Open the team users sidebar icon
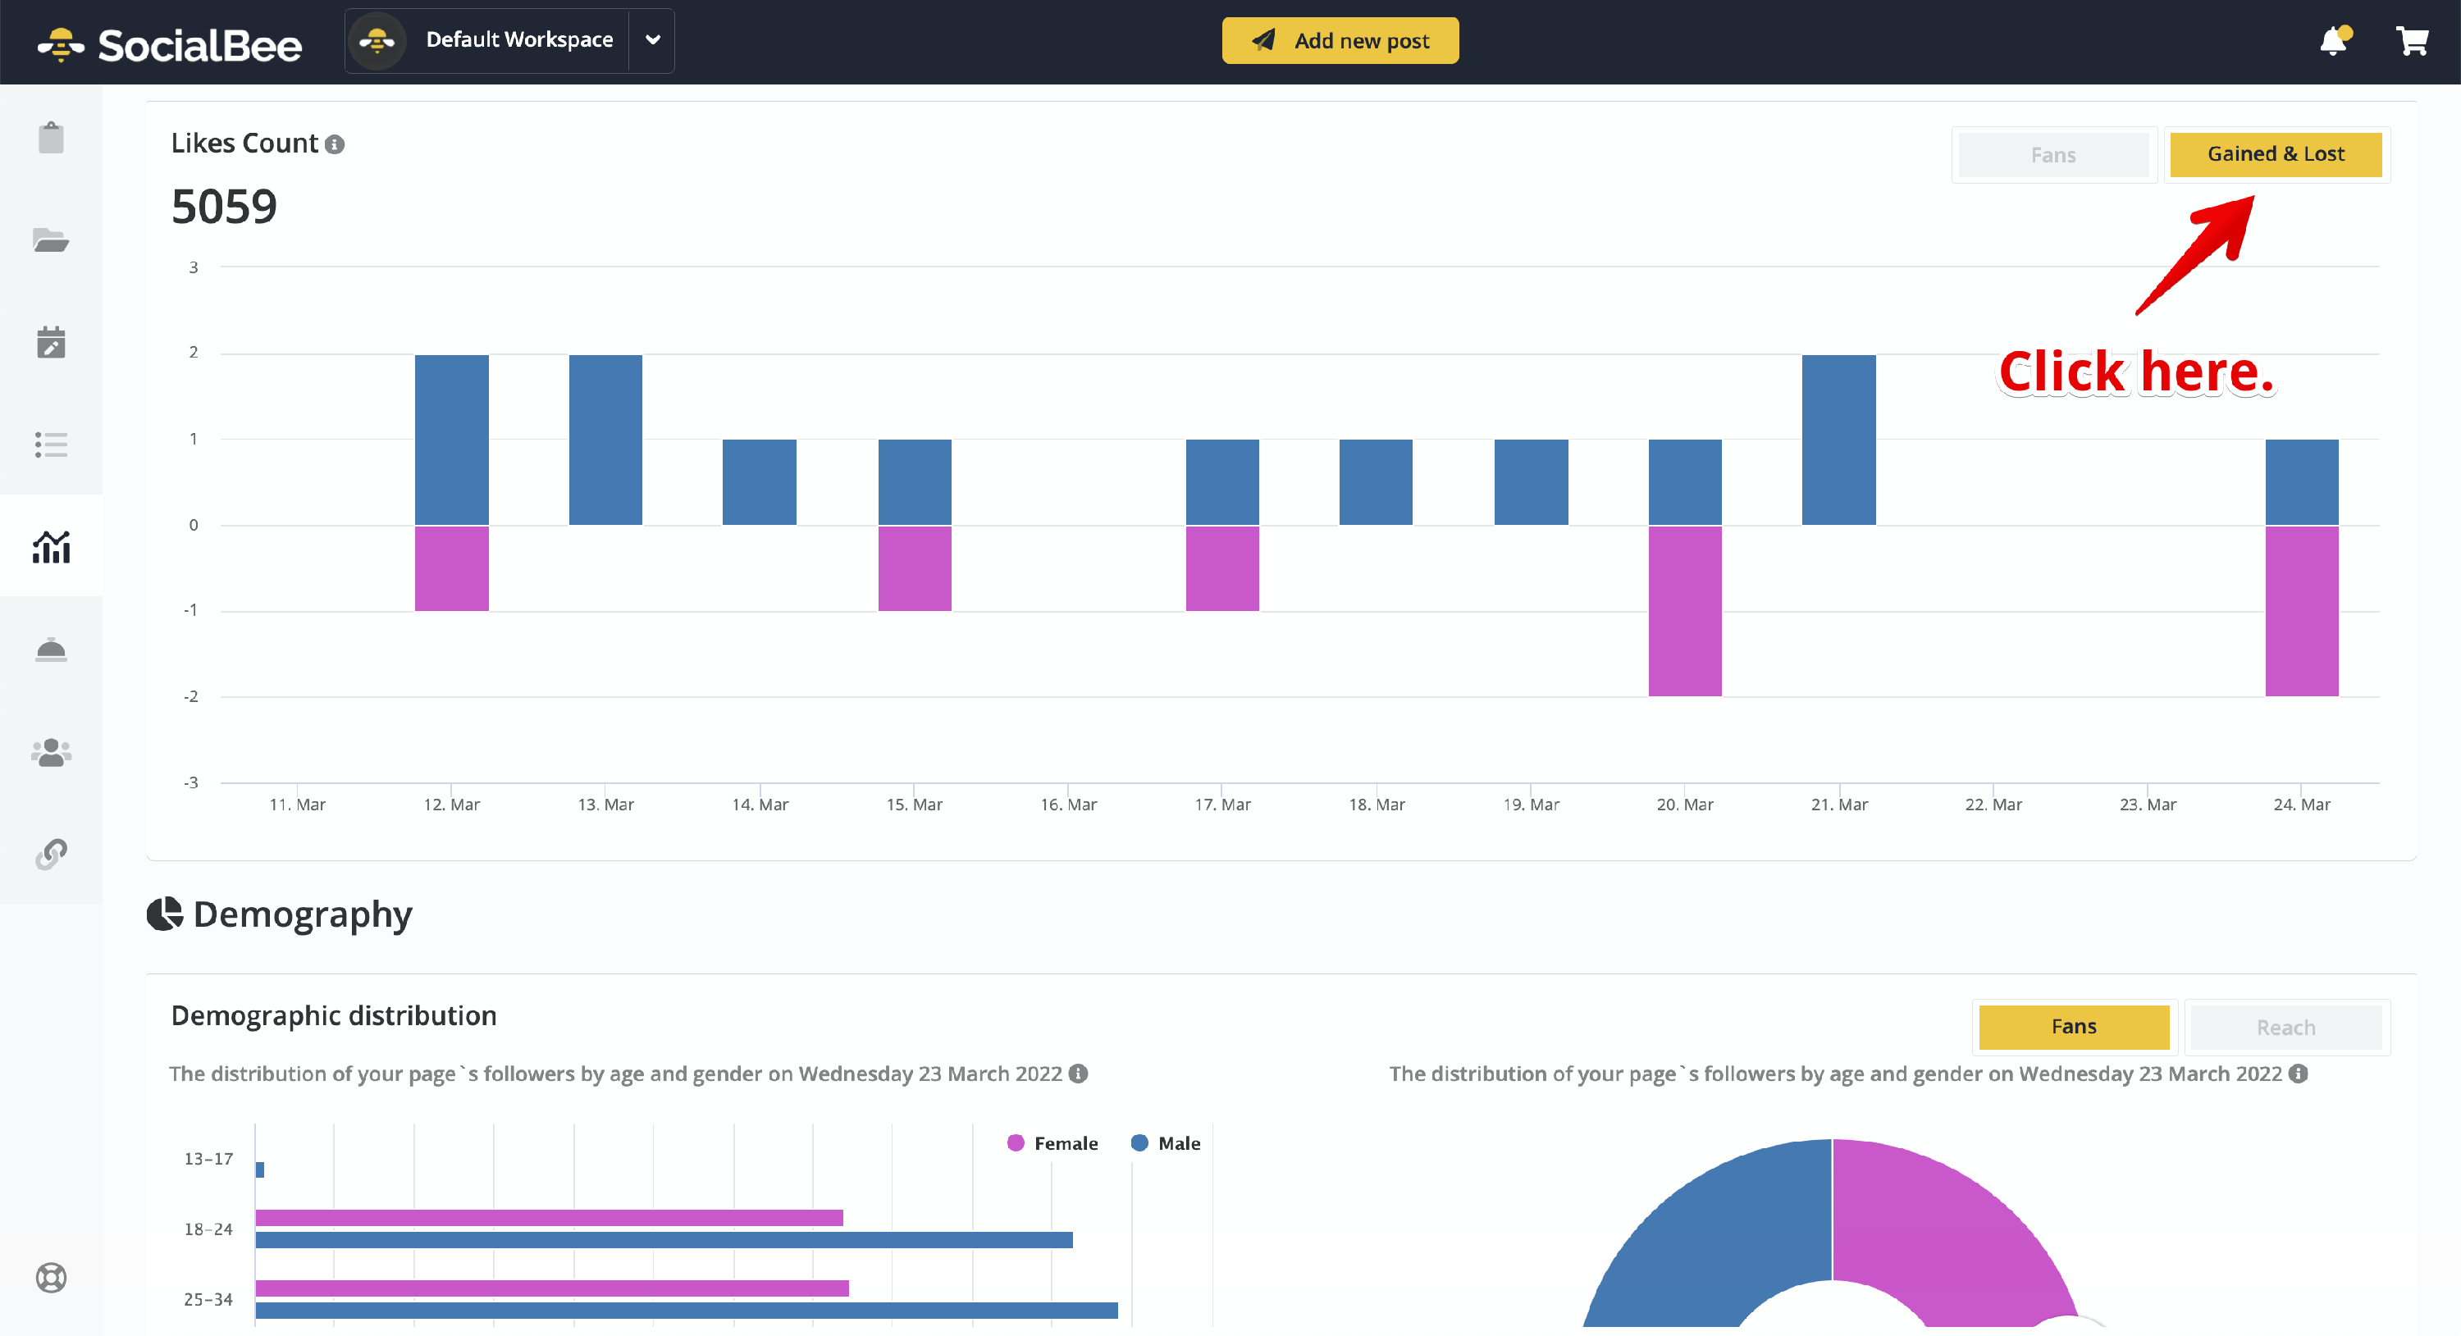The width and height of the screenshot is (2461, 1336). point(51,751)
